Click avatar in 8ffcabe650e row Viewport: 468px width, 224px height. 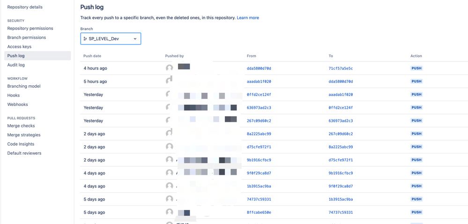pyautogui.click(x=170, y=212)
